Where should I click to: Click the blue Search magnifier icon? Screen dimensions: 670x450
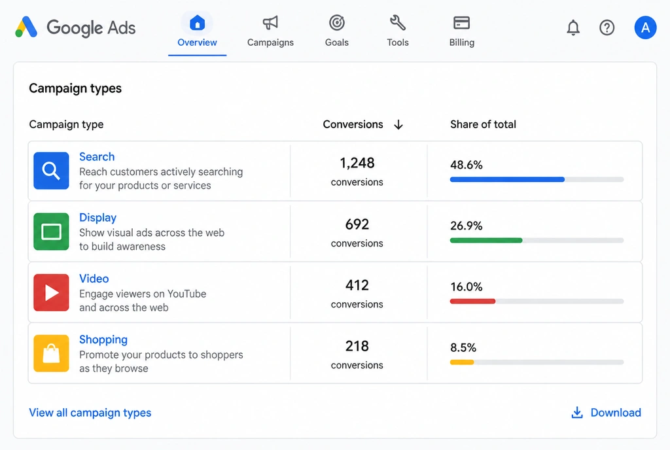point(51,171)
